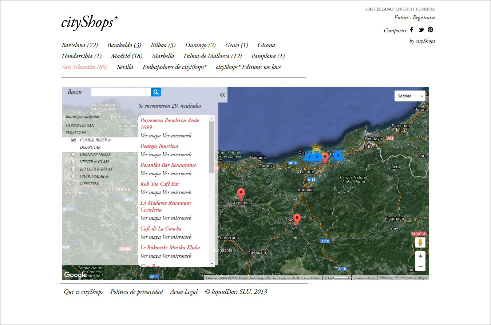Image resolution: width=491 pixels, height=325 pixels.
Task: Switch language to CASTELLANO
Action: click(379, 9)
